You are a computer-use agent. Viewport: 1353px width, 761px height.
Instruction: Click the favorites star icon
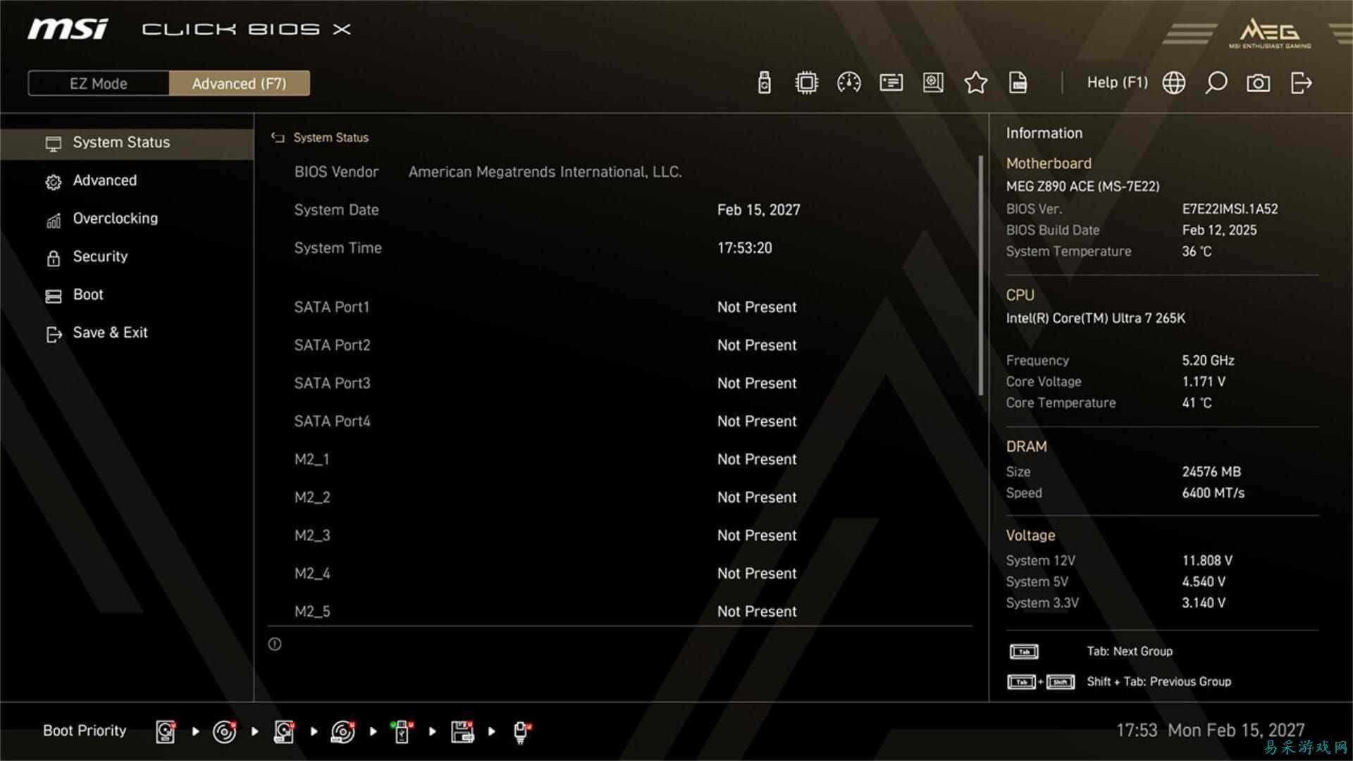click(975, 83)
